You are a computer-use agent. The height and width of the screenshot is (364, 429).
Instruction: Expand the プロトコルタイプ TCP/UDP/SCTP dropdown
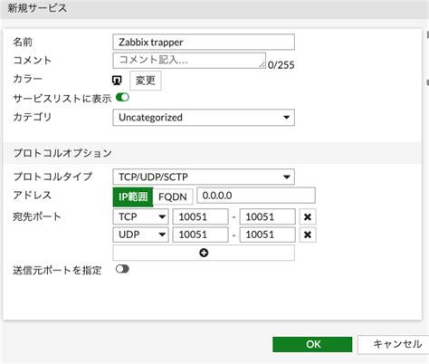(x=204, y=177)
